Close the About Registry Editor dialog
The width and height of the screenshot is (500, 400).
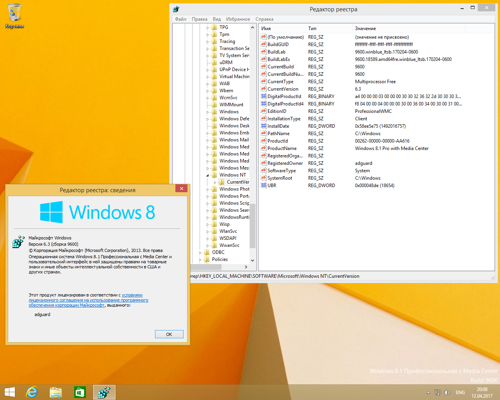[x=181, y=189]
